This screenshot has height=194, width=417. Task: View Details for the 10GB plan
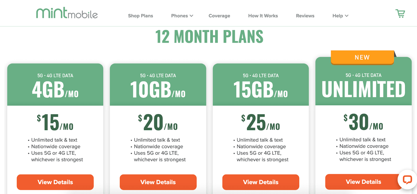(x=158, y=182)
